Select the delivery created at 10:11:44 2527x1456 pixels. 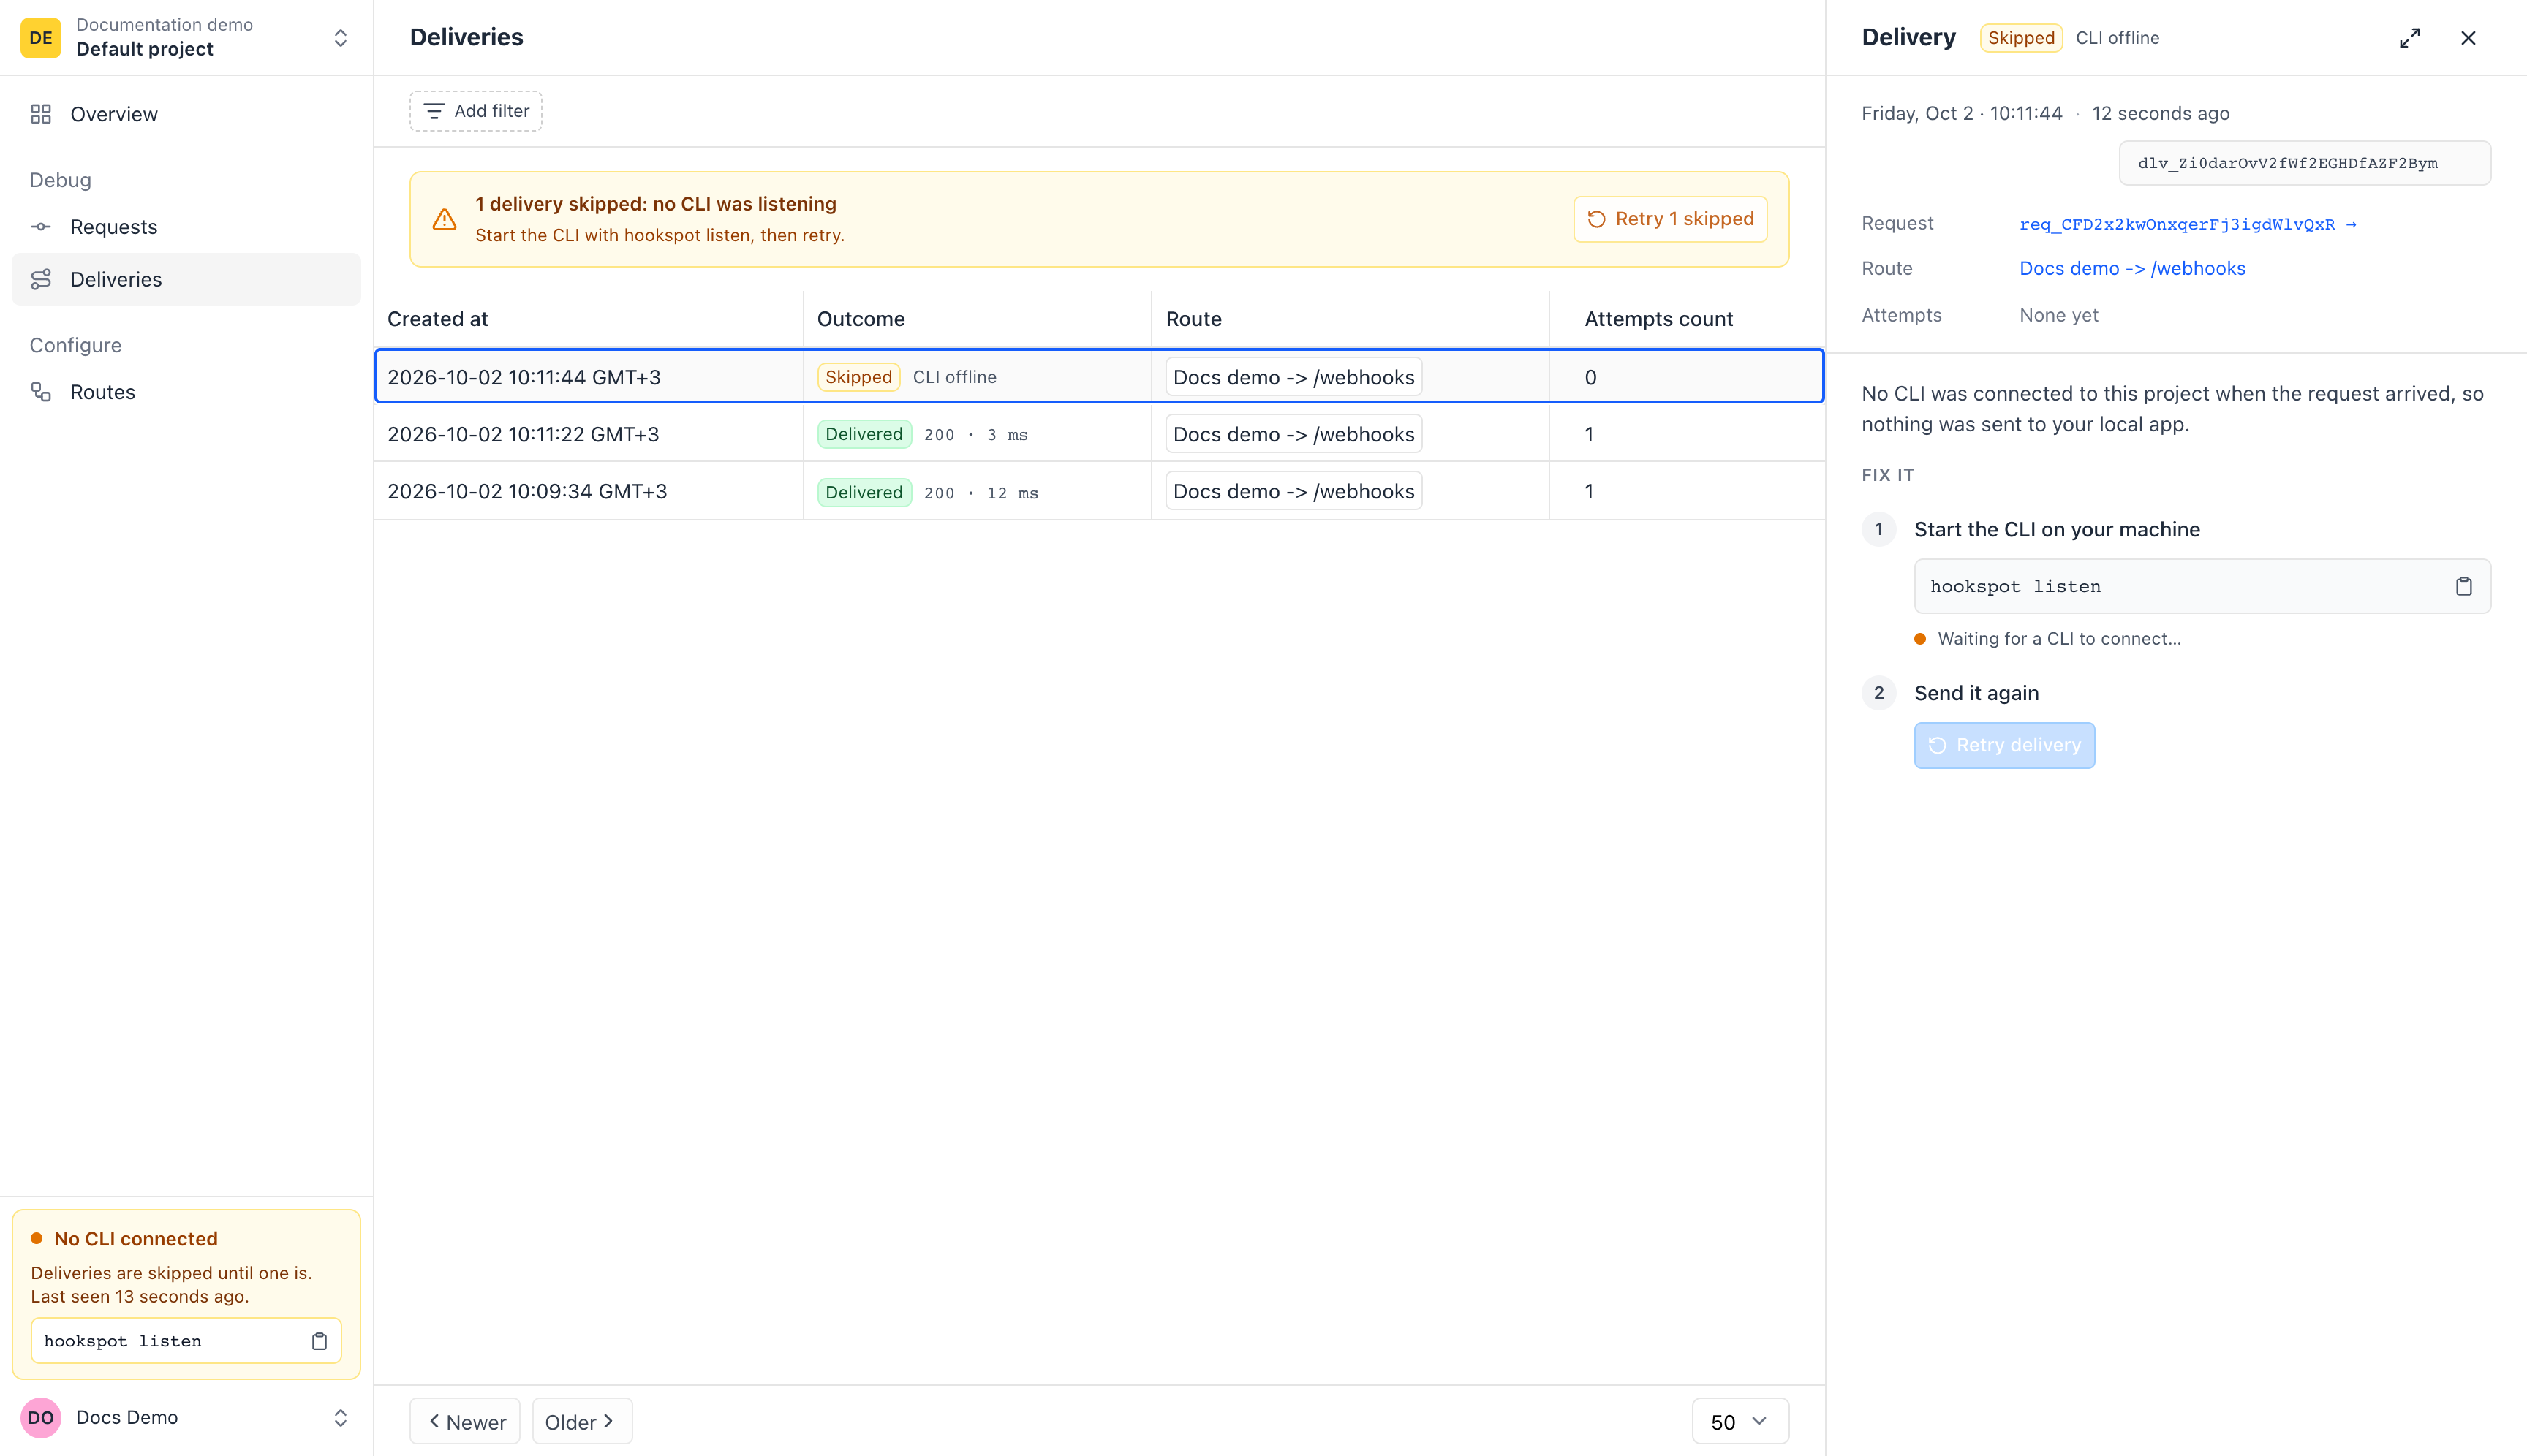tap(1100, 377)
